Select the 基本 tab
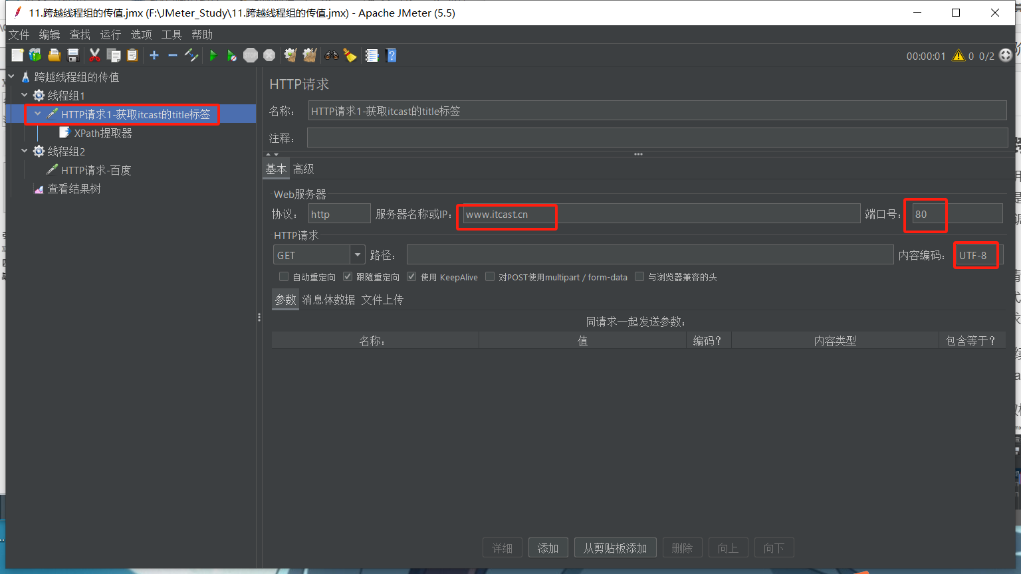Image resolution: width=1021 pixels, height=574 pixels. [x=276, y=169]
